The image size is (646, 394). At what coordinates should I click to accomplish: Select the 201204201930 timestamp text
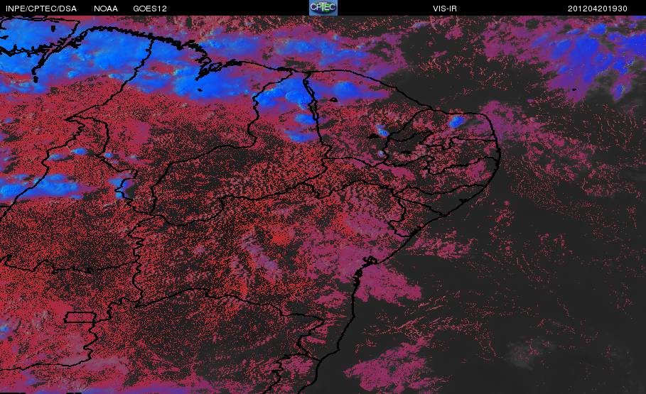tap(598, 9)
